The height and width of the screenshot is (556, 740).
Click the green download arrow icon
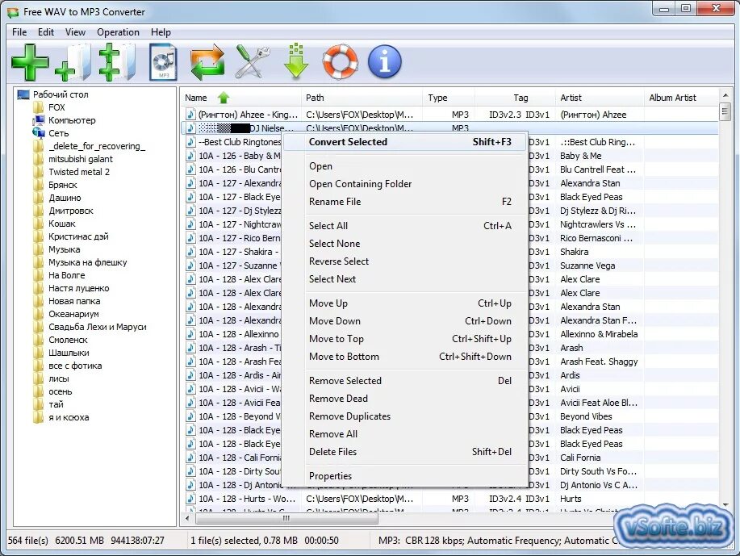[x=296, y=61]
